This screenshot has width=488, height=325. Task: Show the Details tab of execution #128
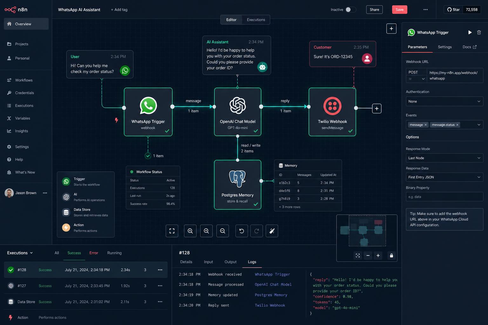coord(186,262)
